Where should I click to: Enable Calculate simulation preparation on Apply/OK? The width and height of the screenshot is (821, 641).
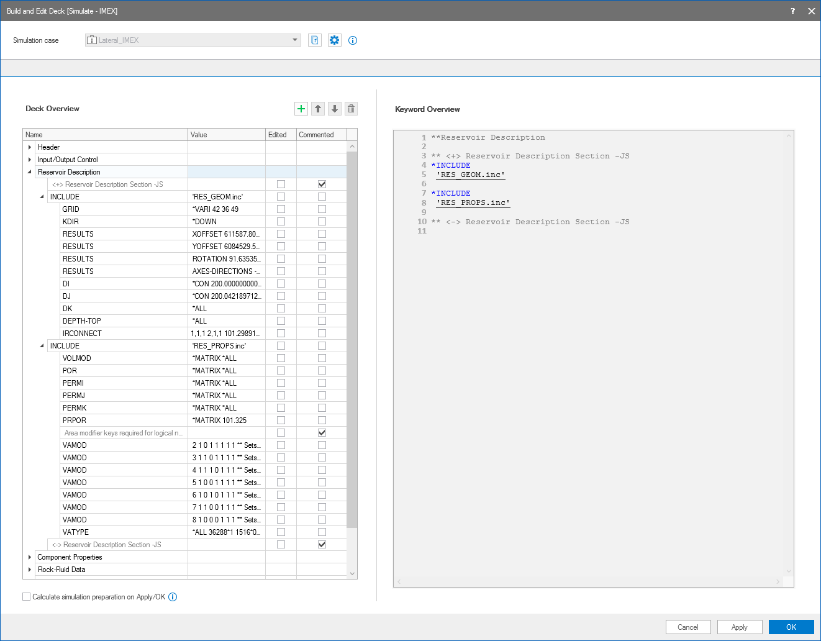click(x=27, y=597)
